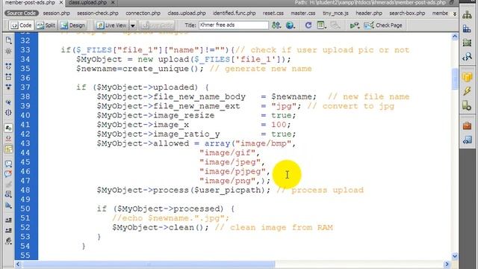This screenshot has width=478, height=269.
Task: Click Format Source Code icon
Action: (8, 241)
